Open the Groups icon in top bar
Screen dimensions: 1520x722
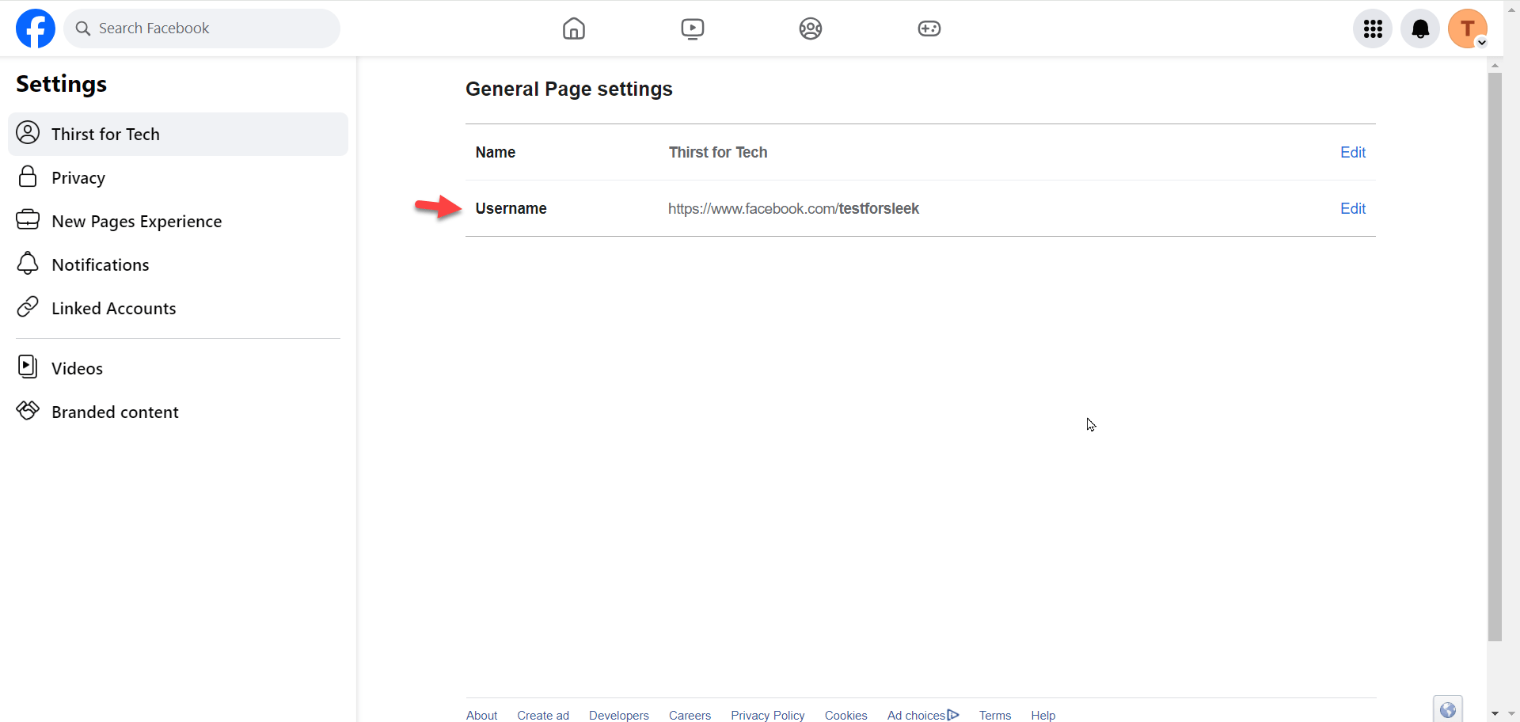(810, 28)
